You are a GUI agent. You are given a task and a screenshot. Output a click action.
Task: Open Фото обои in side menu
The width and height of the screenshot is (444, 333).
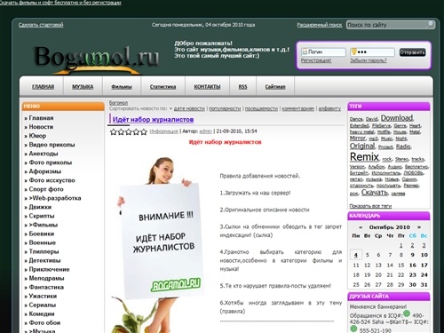(44, 322)
